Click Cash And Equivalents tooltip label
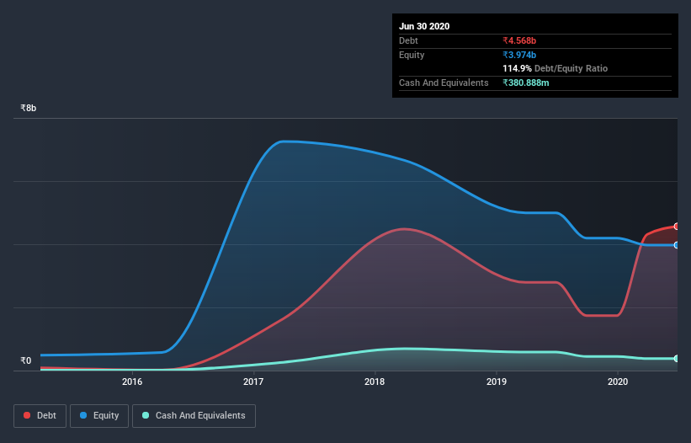Screen dimensions: 691x443 coord(444,83)
